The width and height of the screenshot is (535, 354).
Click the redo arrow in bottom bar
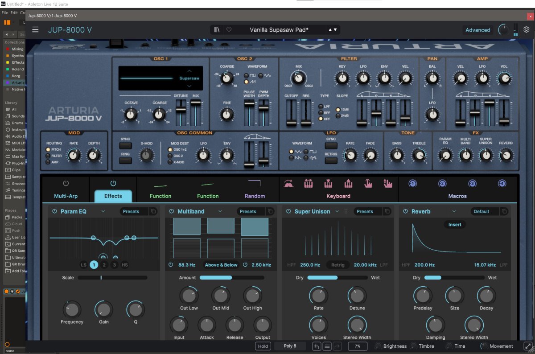pos(337,346)
